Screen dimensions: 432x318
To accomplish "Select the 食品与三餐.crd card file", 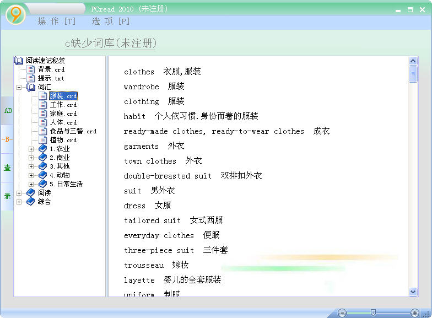I will tap(73, 131).
